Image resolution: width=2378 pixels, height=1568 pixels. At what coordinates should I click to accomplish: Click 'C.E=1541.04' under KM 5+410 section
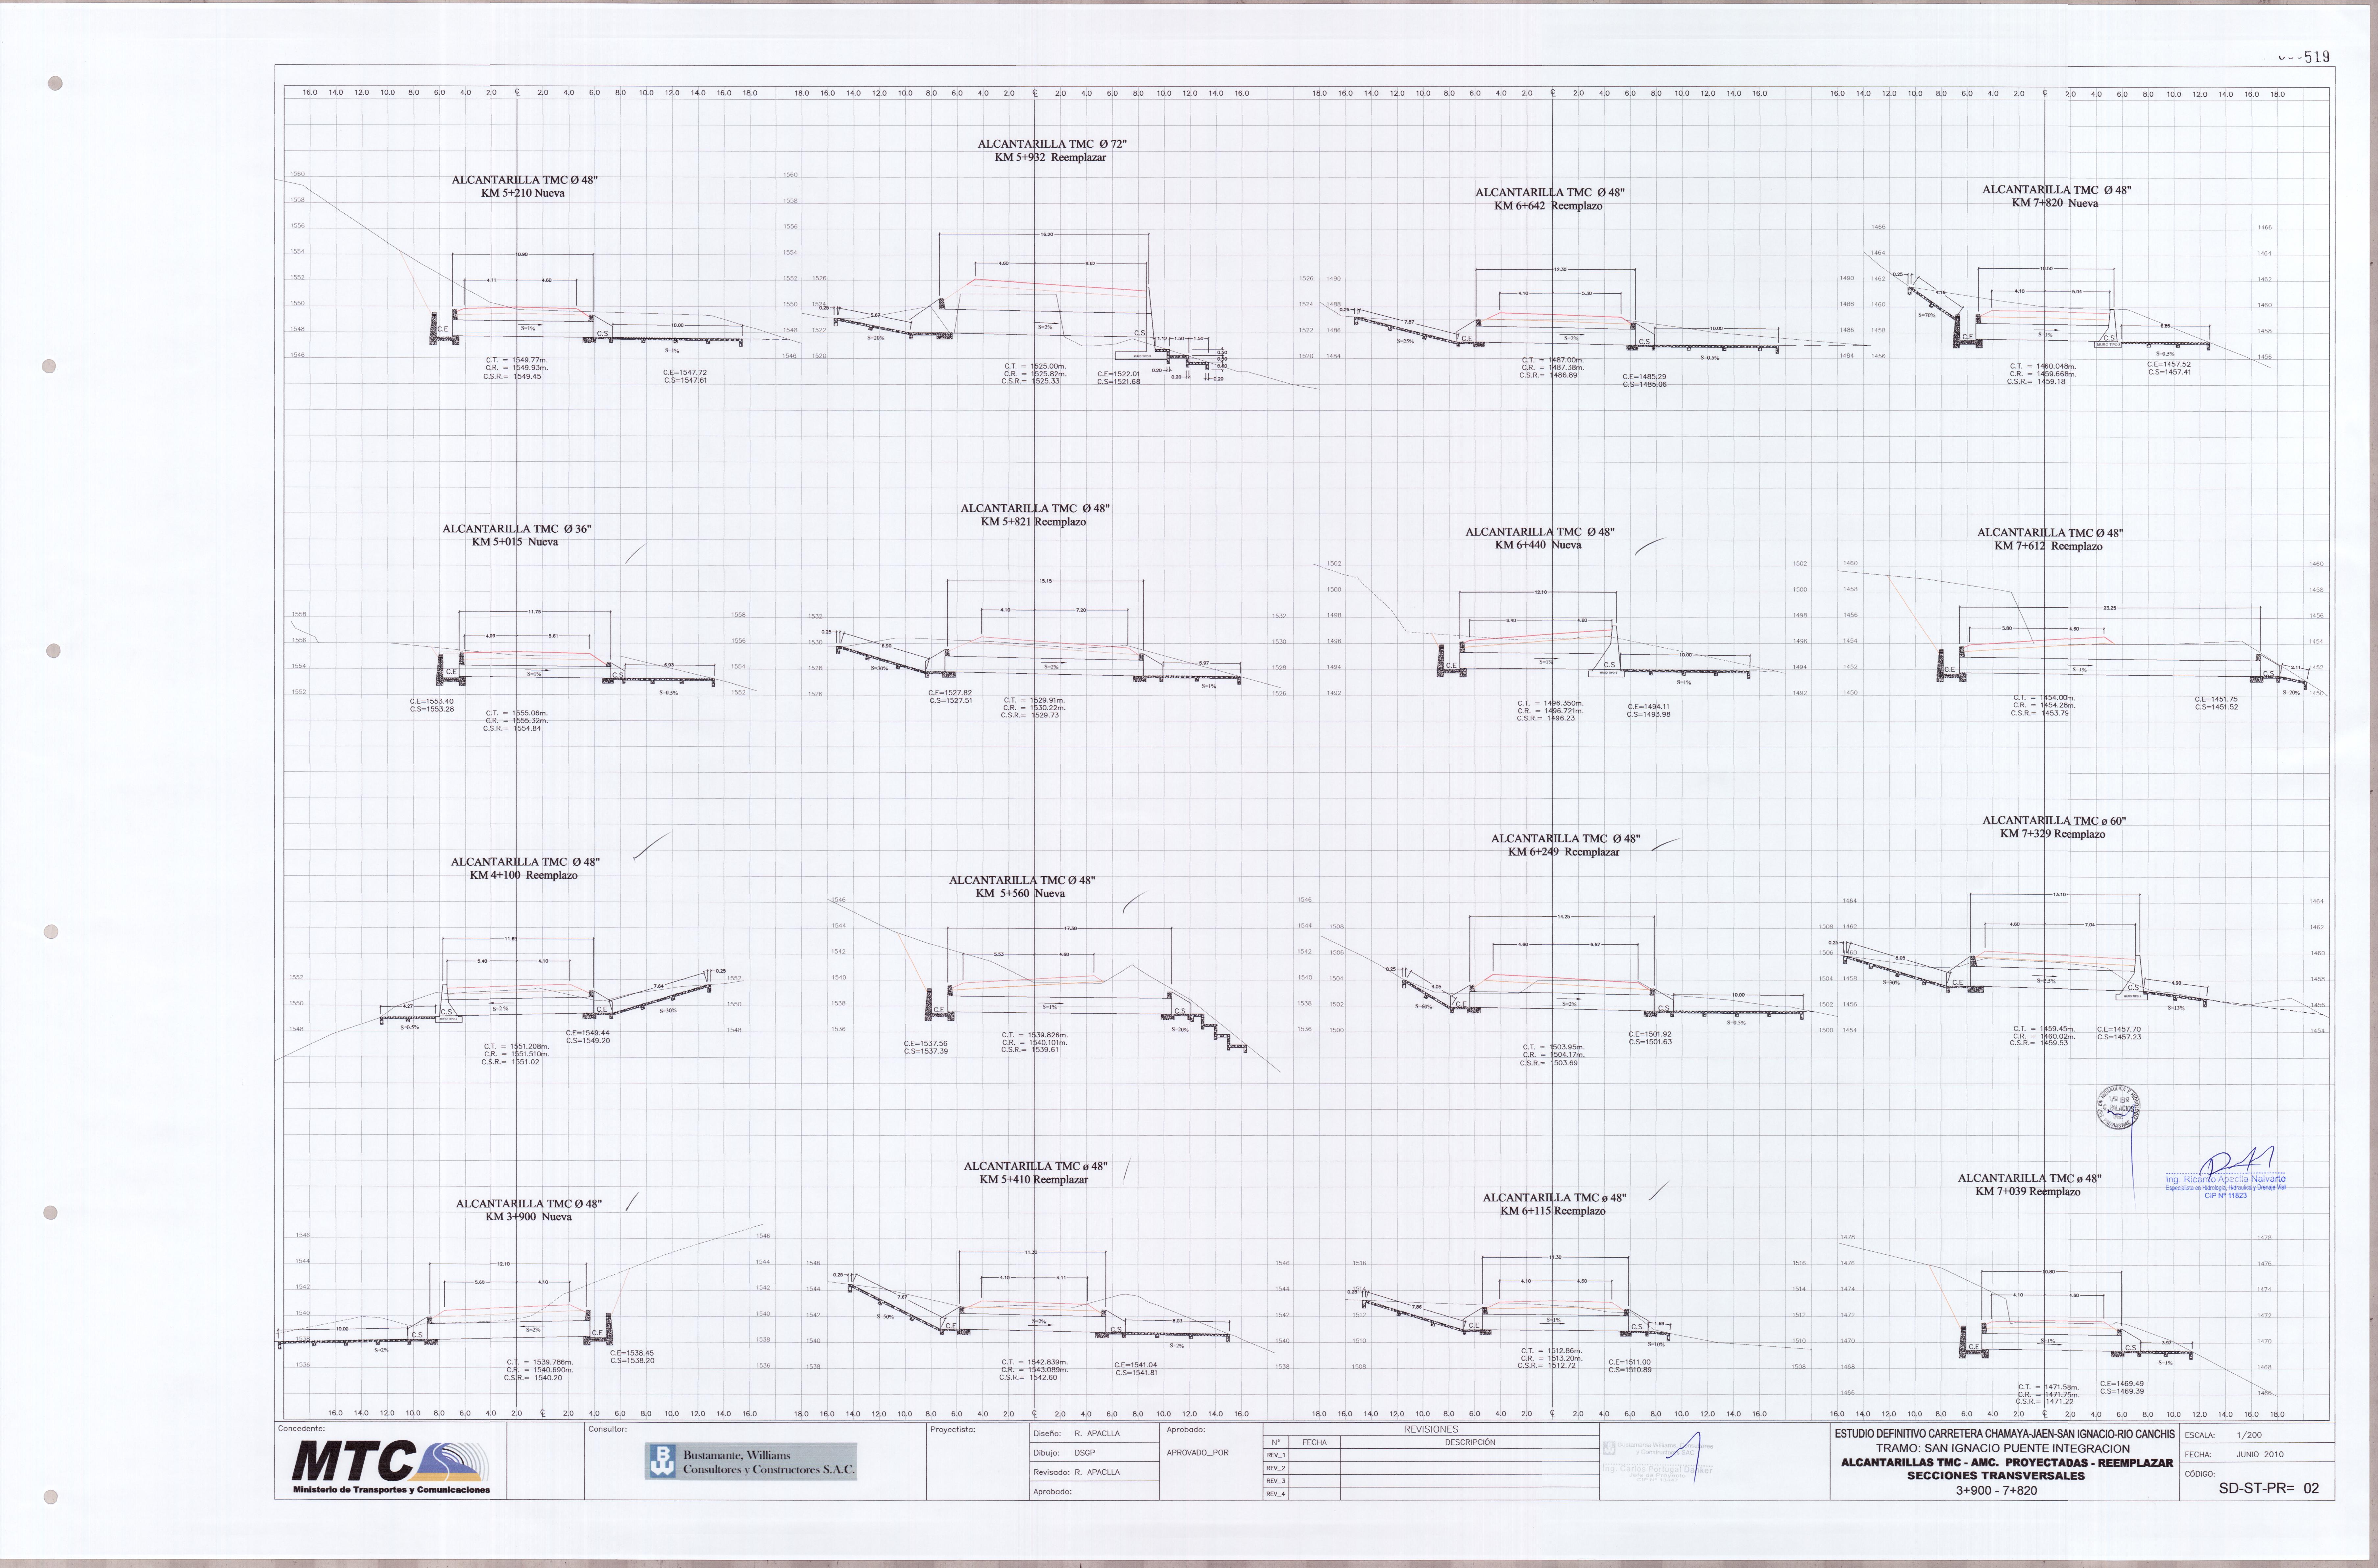point(1136,1365)
